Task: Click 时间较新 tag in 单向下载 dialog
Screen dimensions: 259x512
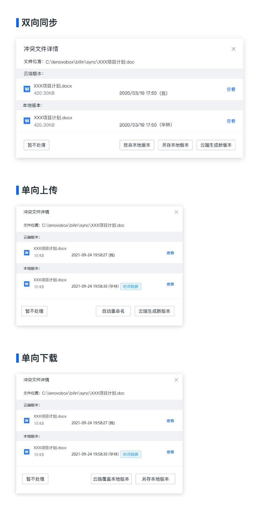Action: click(131, 454)
